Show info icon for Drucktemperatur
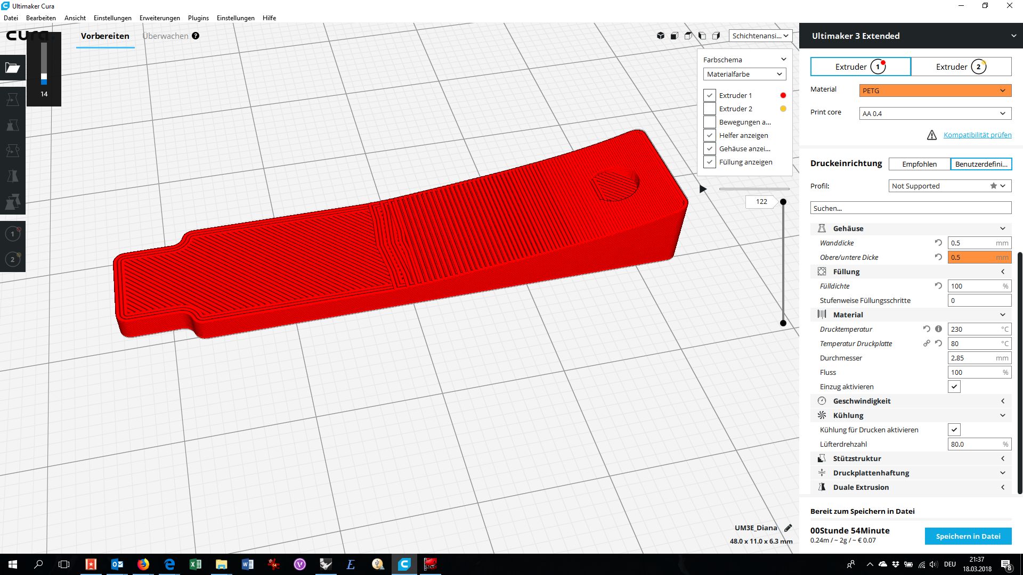This screenshot has width=1023, height=575. 939,329
